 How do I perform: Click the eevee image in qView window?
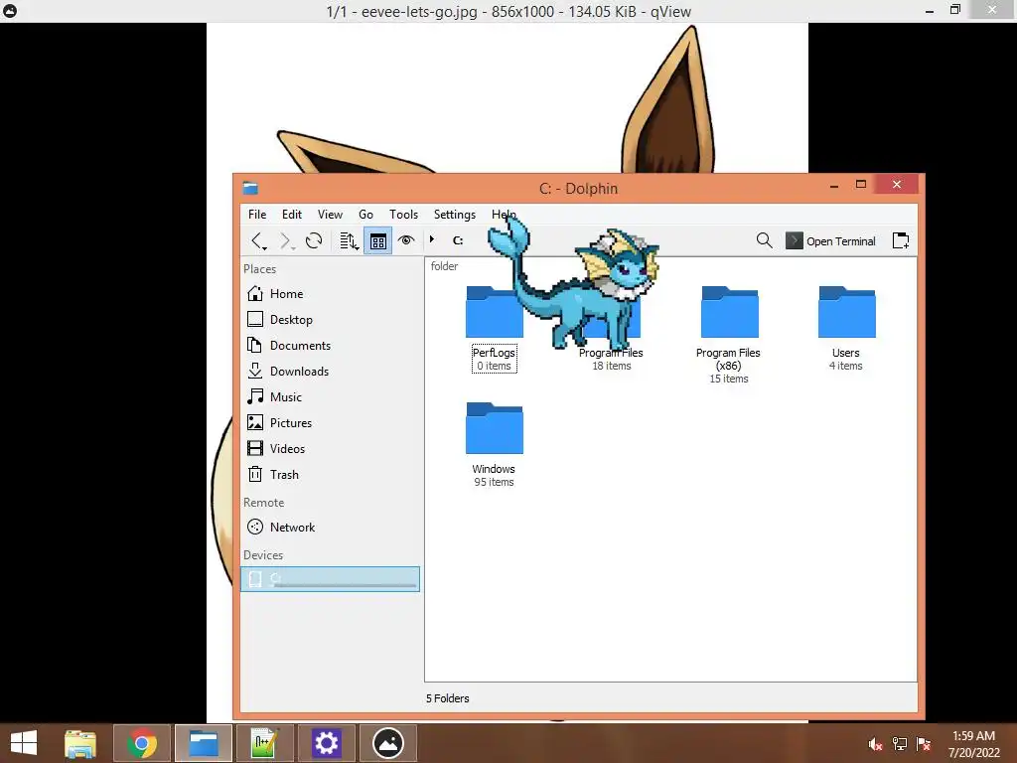[508, 97]
